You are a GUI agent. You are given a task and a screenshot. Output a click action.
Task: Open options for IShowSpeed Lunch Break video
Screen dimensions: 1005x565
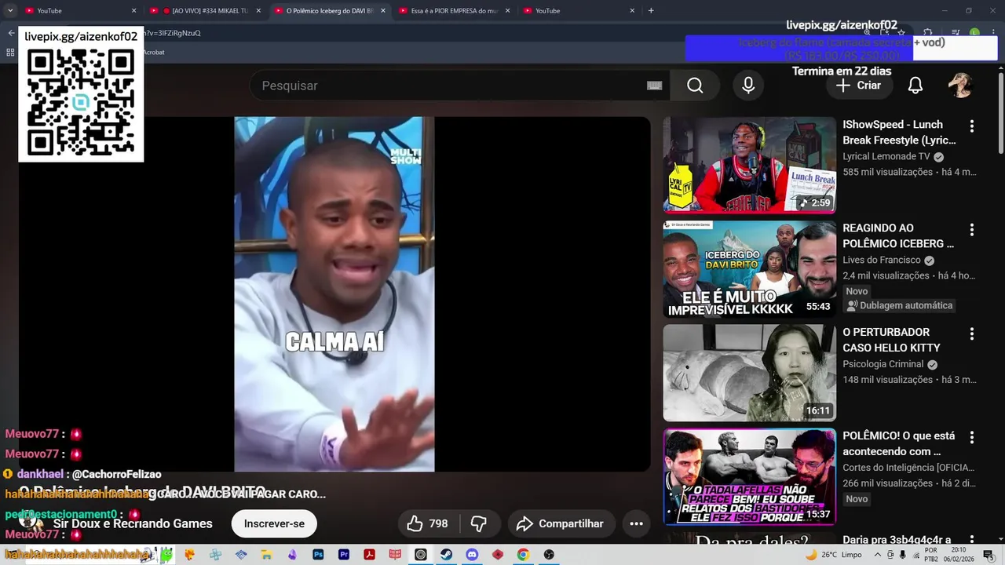point(972,126)
